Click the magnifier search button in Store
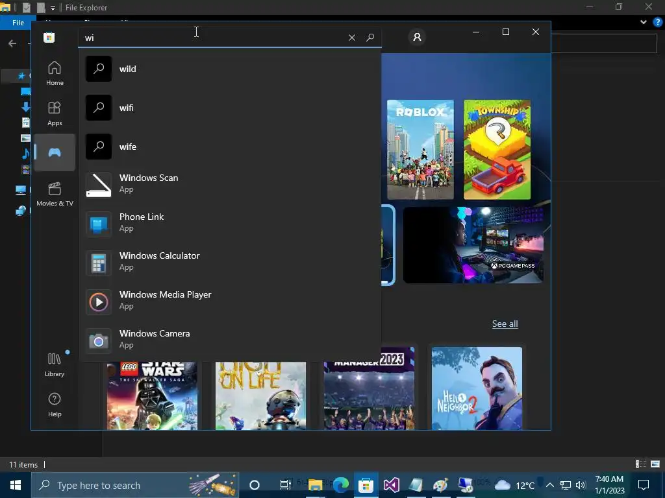This screenshot has width=665, height=498. pos(370,38)
